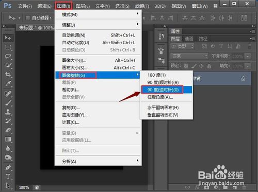Select the Path Selection tool

[8, 186]
